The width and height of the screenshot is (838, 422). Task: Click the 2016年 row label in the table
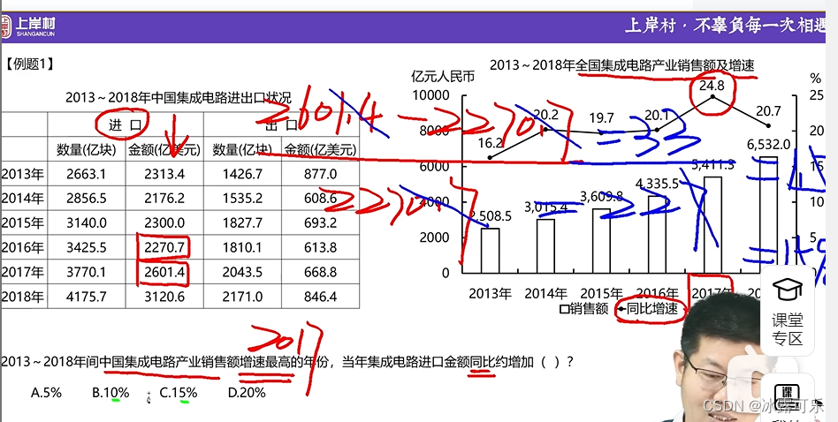coord(22,247)
